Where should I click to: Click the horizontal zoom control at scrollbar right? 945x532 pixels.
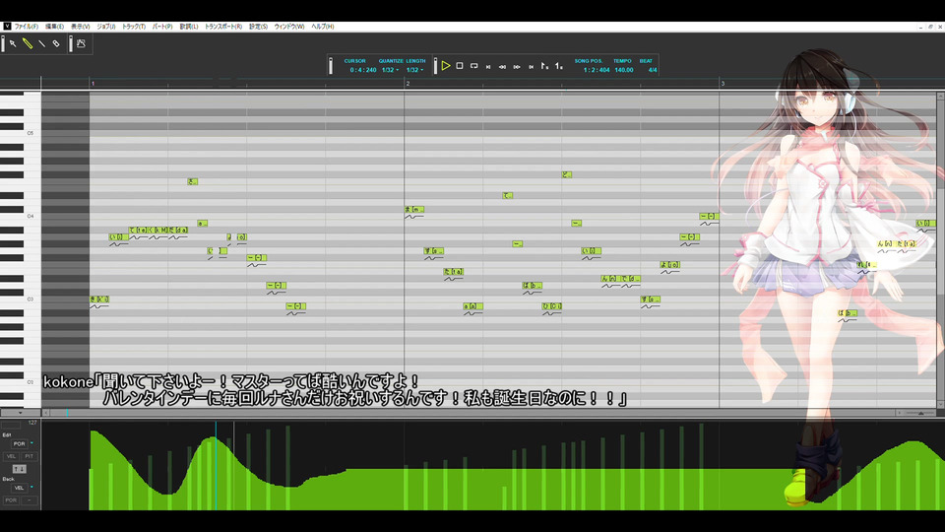(921, 413)
